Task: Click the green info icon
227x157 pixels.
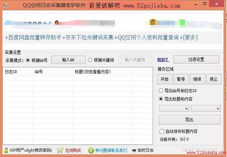Action: coord(91,150)
